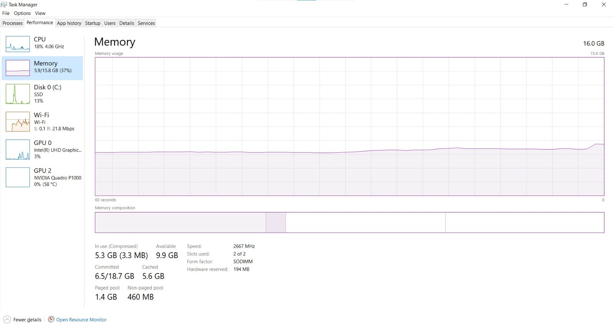This screenshot has height=329, width=614.
Task: Minimize the Task Manager window
Action: point(566,5)
